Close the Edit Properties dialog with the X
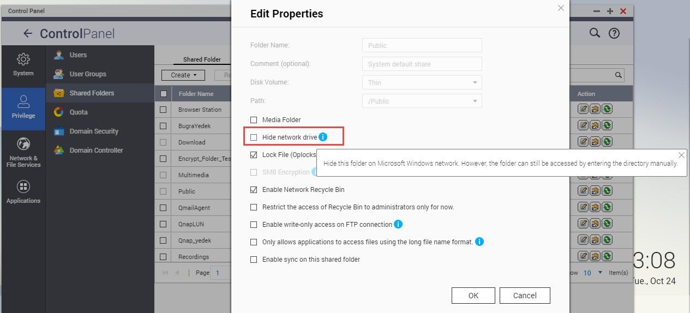Image resolution: width=690 pixels, height=313 pixels. coord(561,8)
